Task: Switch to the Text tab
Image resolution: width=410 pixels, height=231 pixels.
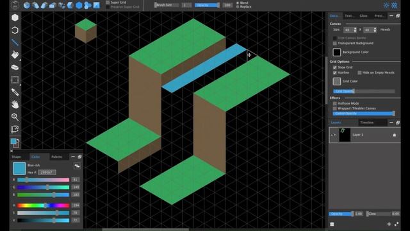Action: (x=349, y=15)
